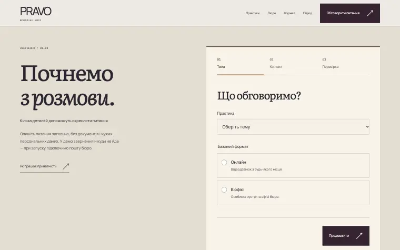Click the Особиста зустріч в офісі бюро text

pos(255,197)
